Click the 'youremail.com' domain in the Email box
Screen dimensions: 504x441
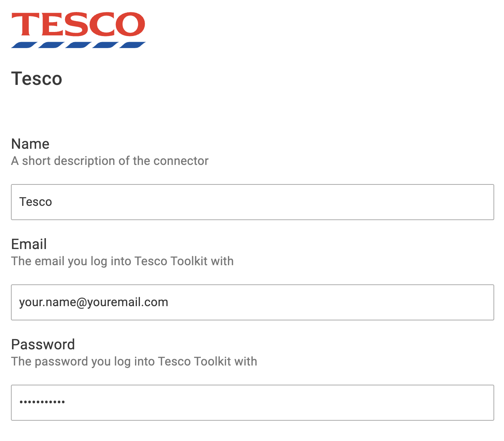coord(128,302)
